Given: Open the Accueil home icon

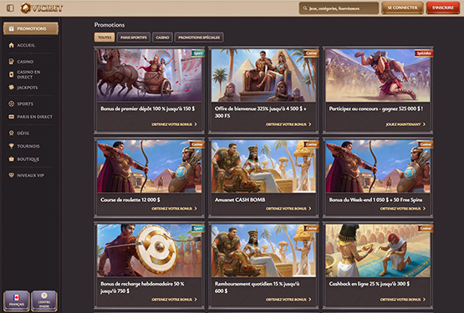Looking at the screenshot, I should click(11, 45).
